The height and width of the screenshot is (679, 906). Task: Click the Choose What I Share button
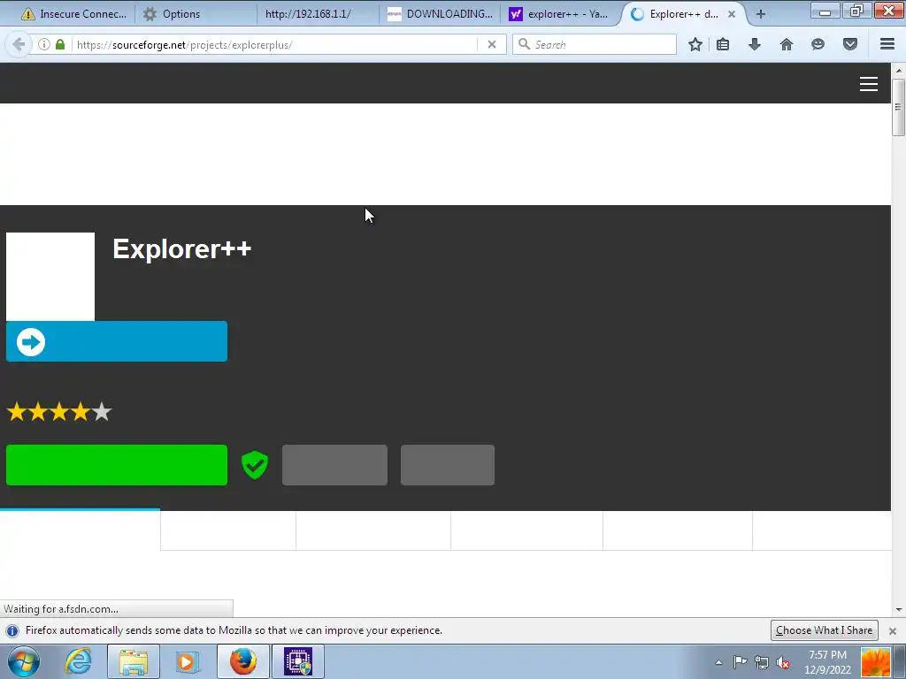pos(825,630)
